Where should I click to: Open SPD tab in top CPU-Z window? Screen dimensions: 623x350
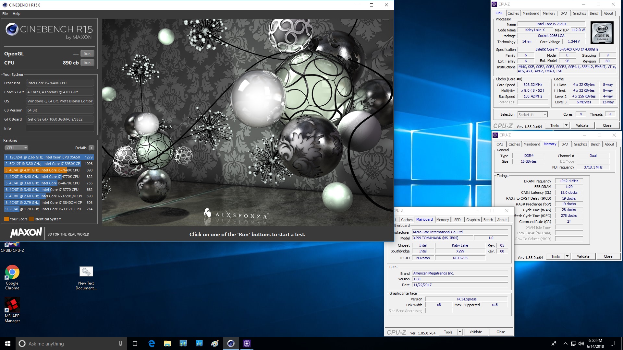pos(564,13)
